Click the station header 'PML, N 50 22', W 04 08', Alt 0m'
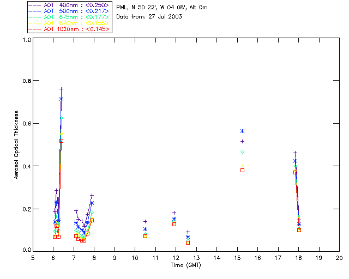Viewport: 349px width, 279px height. pos(162,7)
